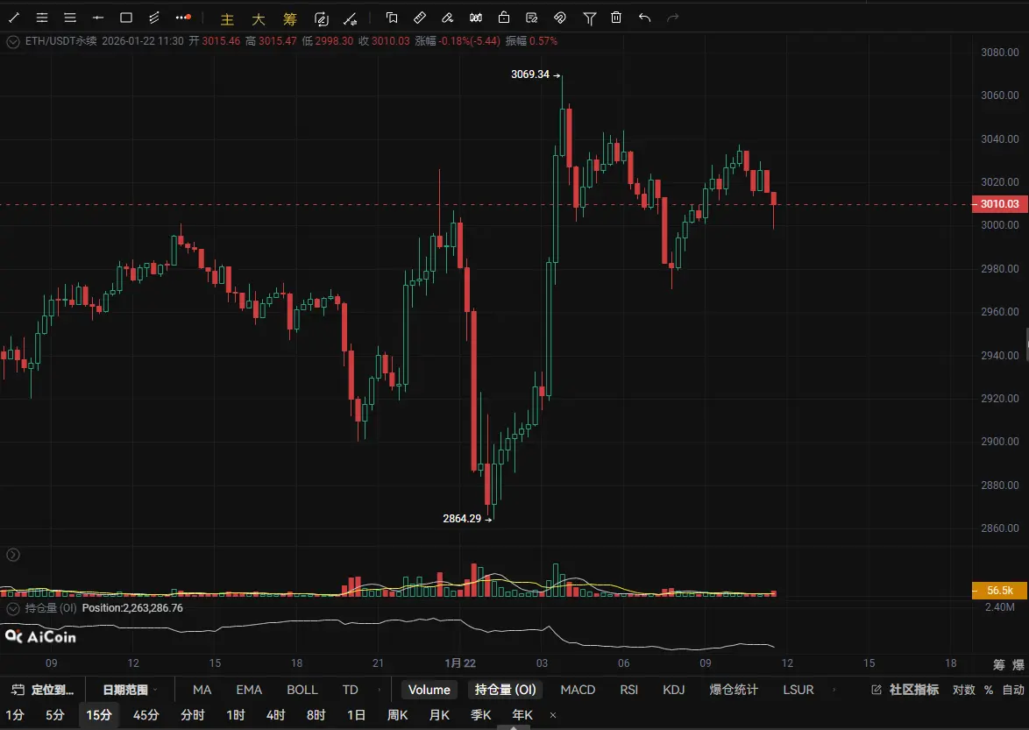Click the 主 main-force indicator icon
Viewport: 1029px width, 730px height.
tap(227, 19)
